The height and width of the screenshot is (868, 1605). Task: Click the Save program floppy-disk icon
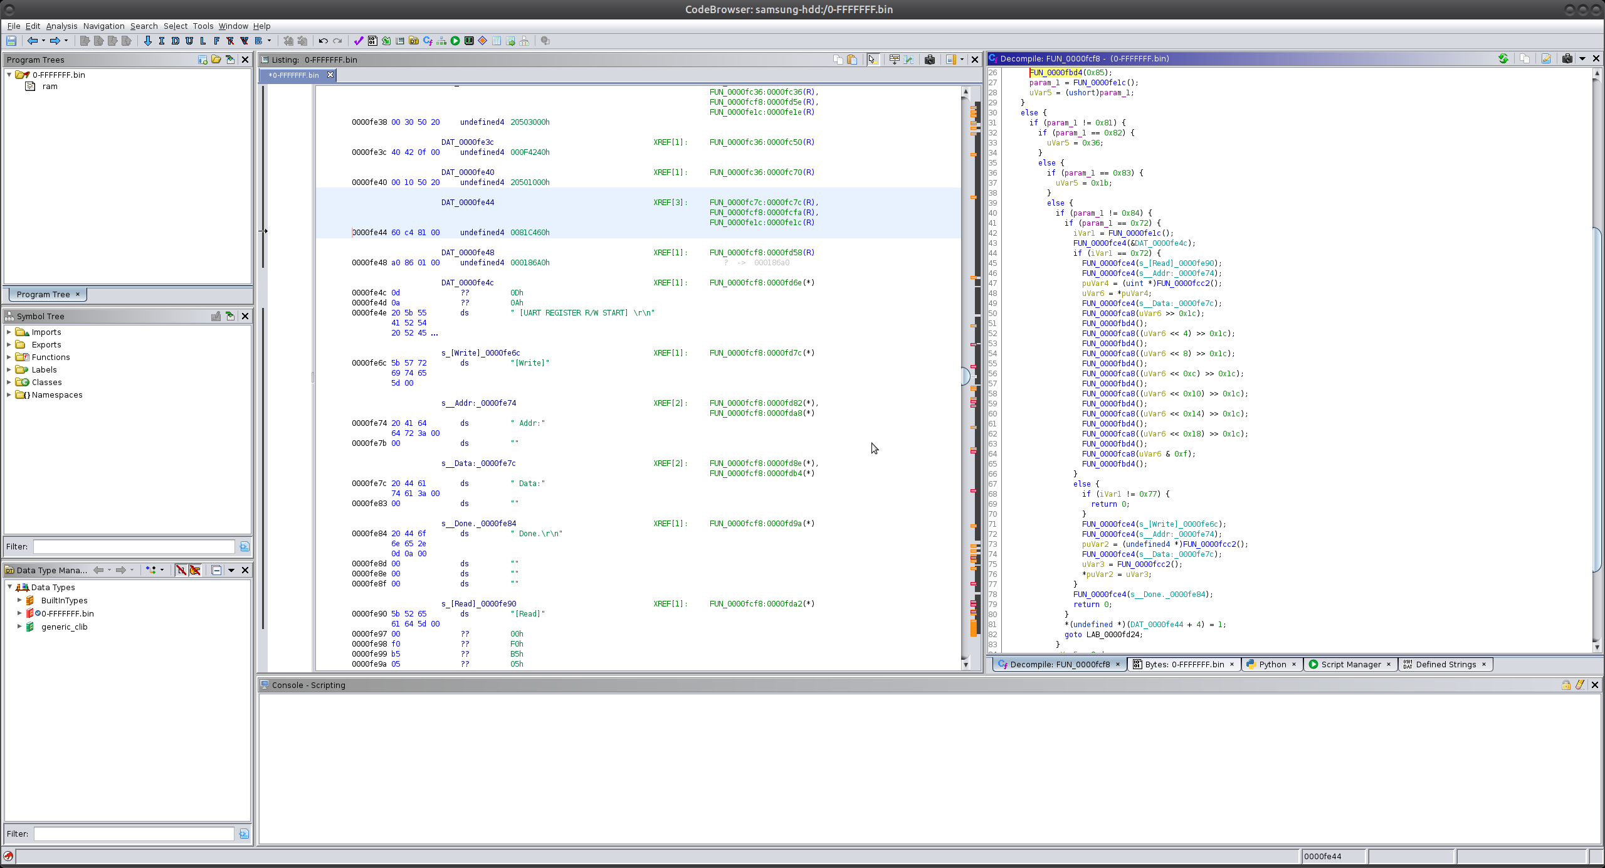coord(11,41)
